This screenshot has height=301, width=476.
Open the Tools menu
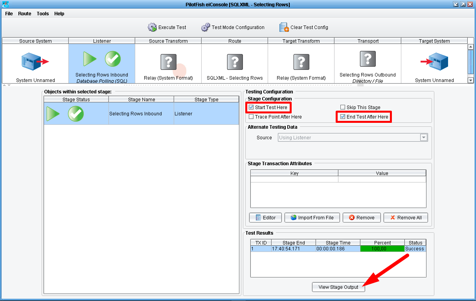pos(43,14)
